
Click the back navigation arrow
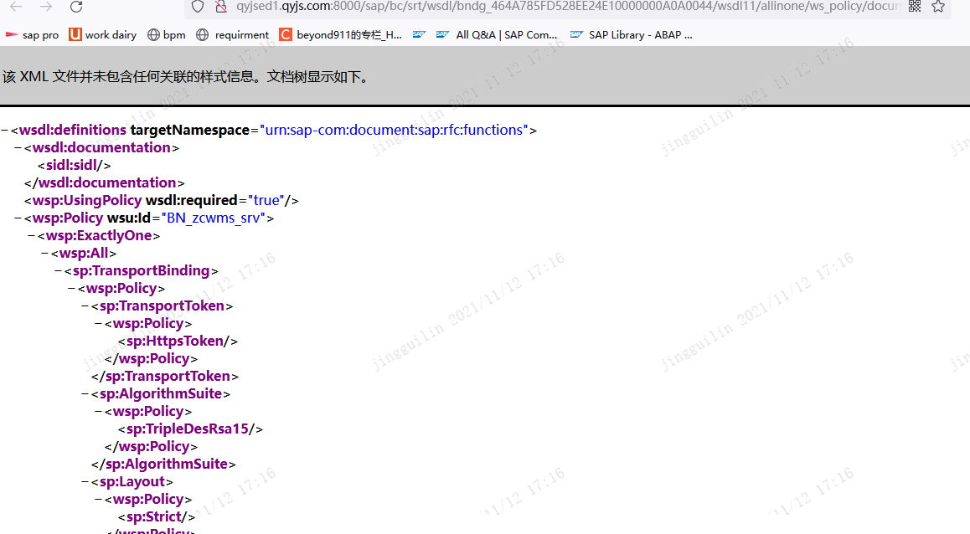[17, 8]
